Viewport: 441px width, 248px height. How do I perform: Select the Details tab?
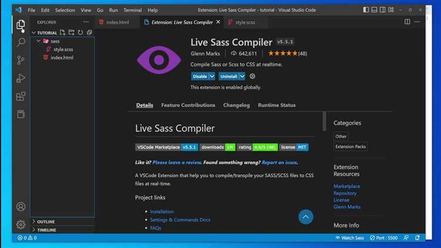tap(145, 105)
